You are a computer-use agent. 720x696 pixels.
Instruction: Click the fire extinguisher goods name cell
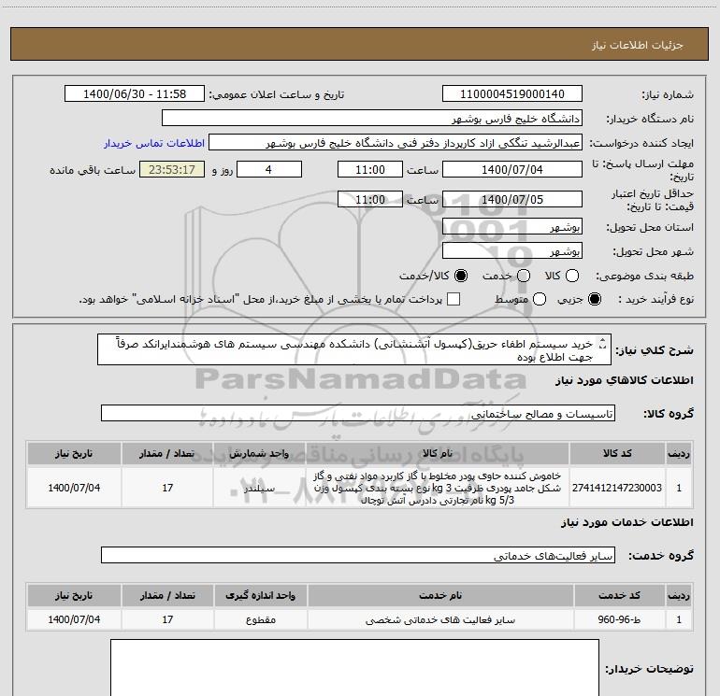click(438, 488)
